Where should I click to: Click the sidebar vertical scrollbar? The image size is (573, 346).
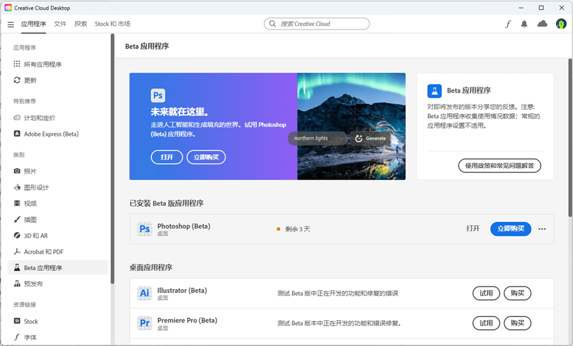pos(113,158)
